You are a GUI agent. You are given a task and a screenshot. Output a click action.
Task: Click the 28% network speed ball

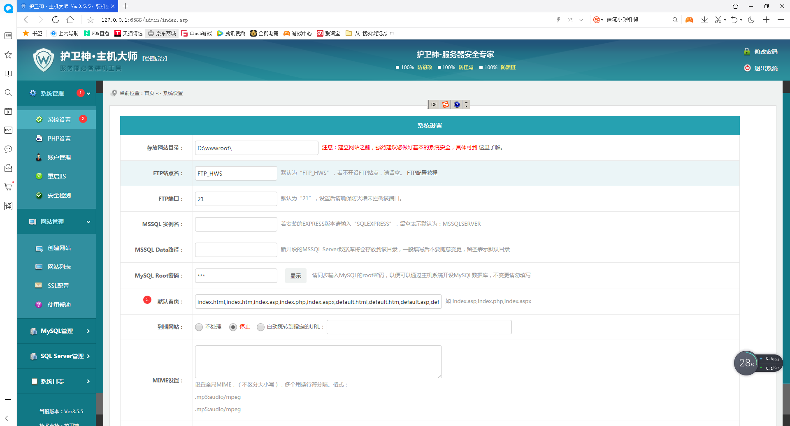point(746,363)
